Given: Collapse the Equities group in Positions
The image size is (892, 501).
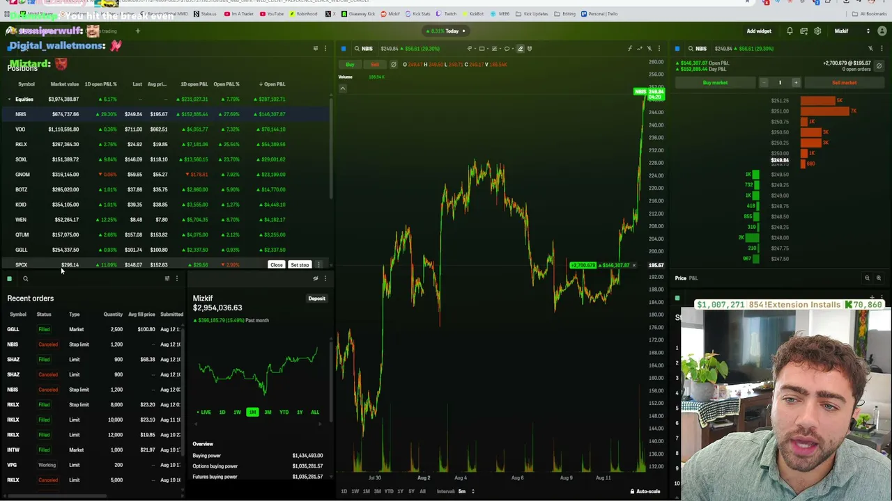Looking at the screenshot, I should 10,100.
